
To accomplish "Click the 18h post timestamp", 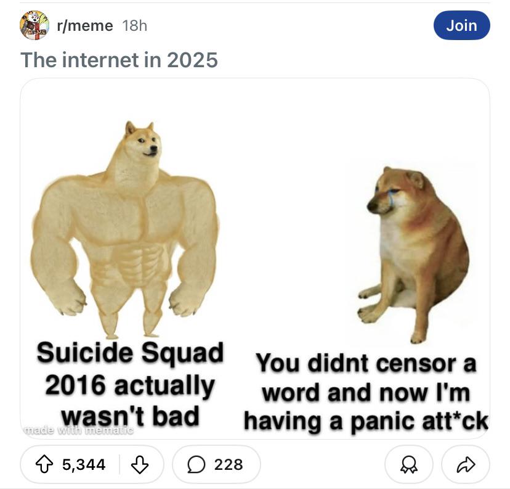I will [x=135, y=25].
